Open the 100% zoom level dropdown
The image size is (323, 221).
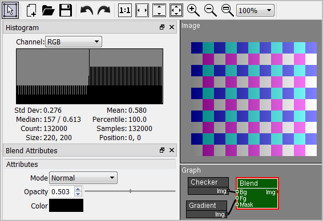click(x=255, y=10)
